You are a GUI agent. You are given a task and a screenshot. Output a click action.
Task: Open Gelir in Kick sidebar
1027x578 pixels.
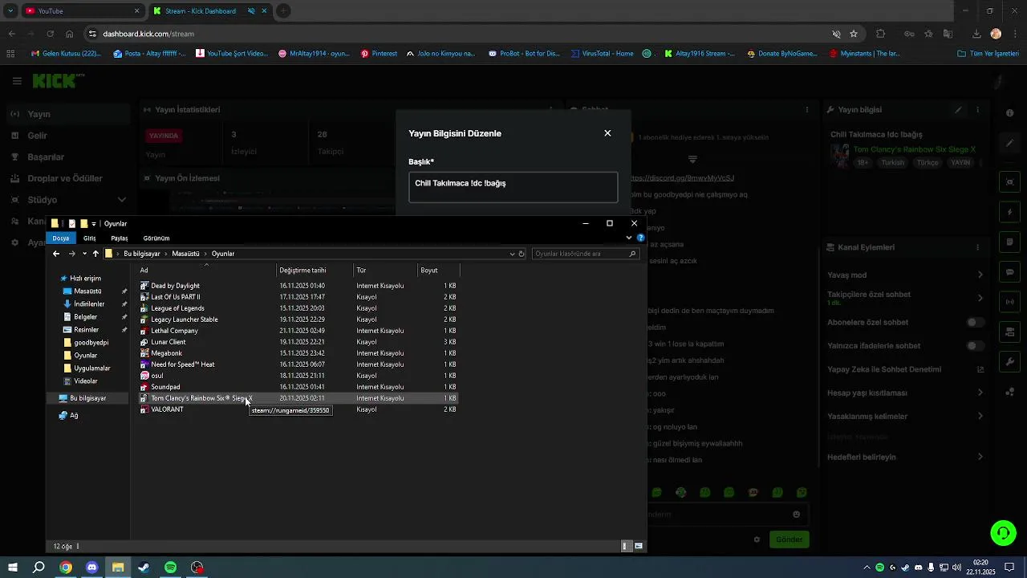[x=38, y=136]
